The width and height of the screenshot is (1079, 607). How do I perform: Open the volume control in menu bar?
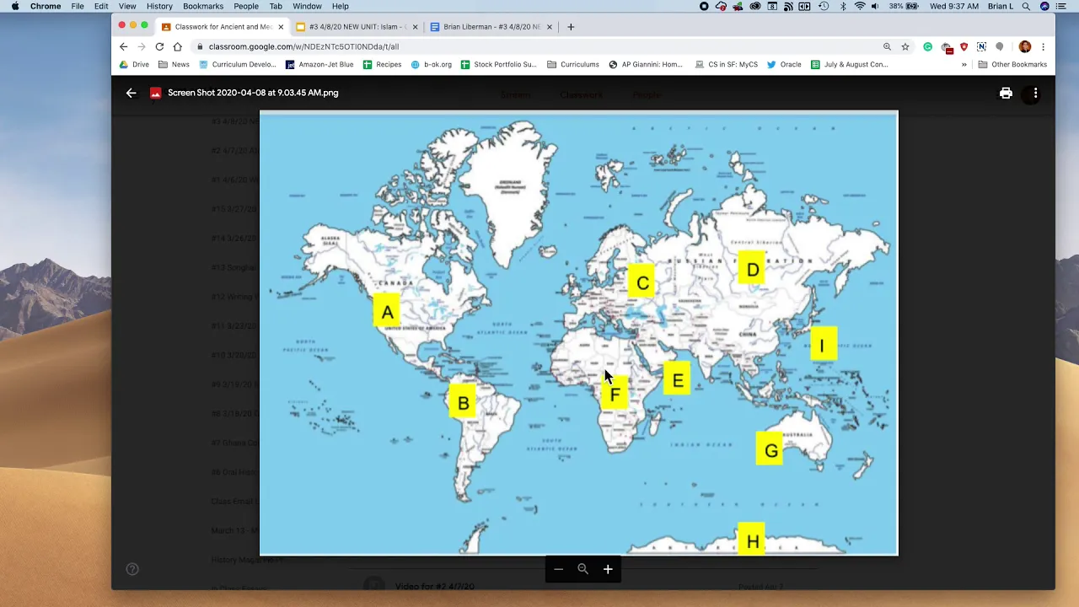[876, 6]
